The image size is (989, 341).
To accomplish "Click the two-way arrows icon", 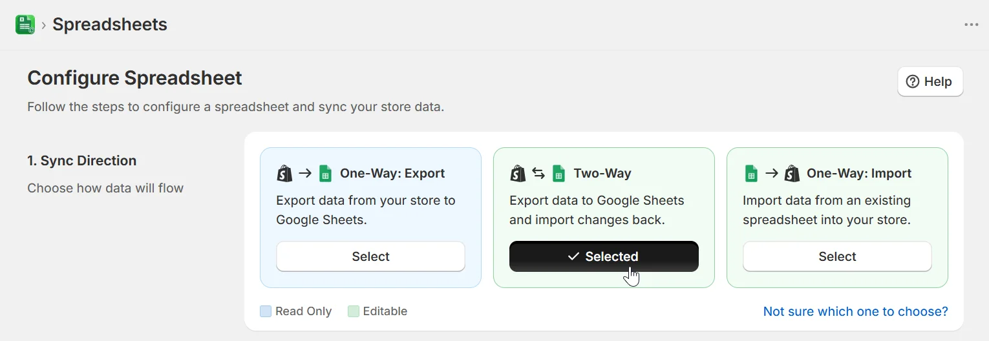I will [x=538, y=173].
